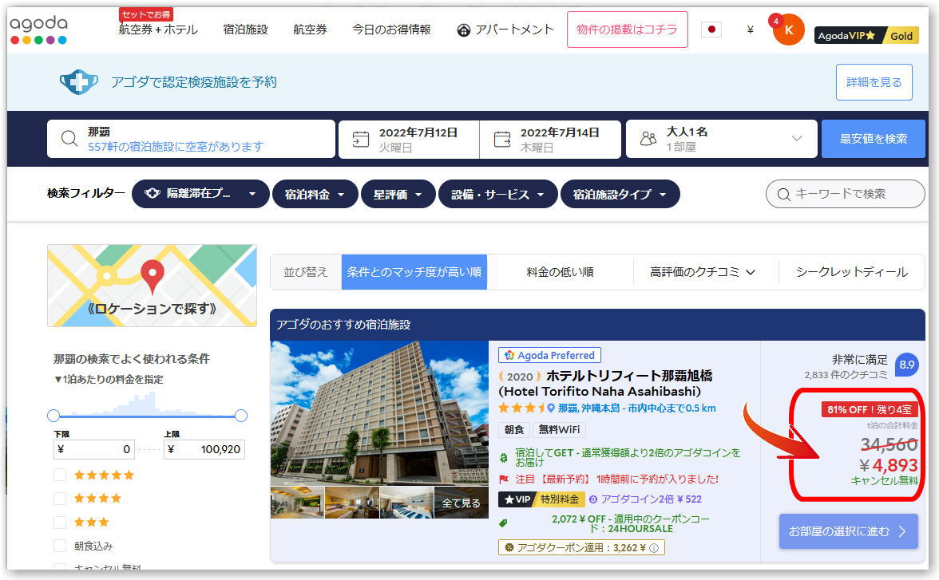Click the アゴダクーポン適用 coupon label
This screenshot has width=939, height=580.
click(581, 547)
